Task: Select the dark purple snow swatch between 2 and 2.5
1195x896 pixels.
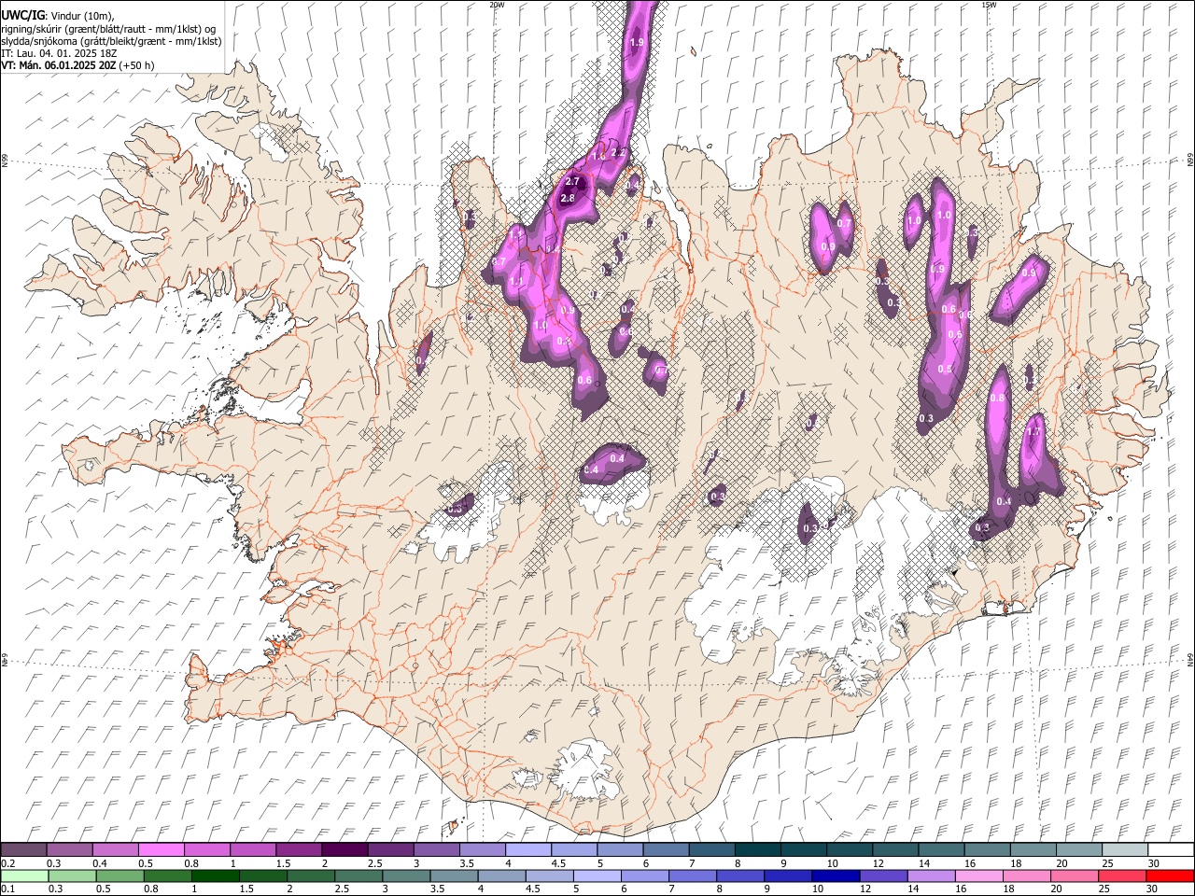Action: 344,849
